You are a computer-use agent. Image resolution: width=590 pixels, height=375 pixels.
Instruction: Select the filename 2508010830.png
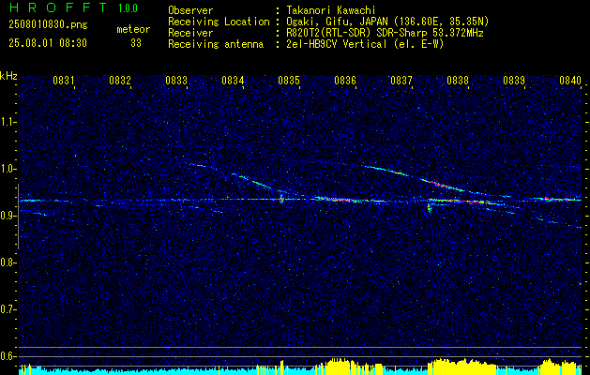click(x=48, y=25)
